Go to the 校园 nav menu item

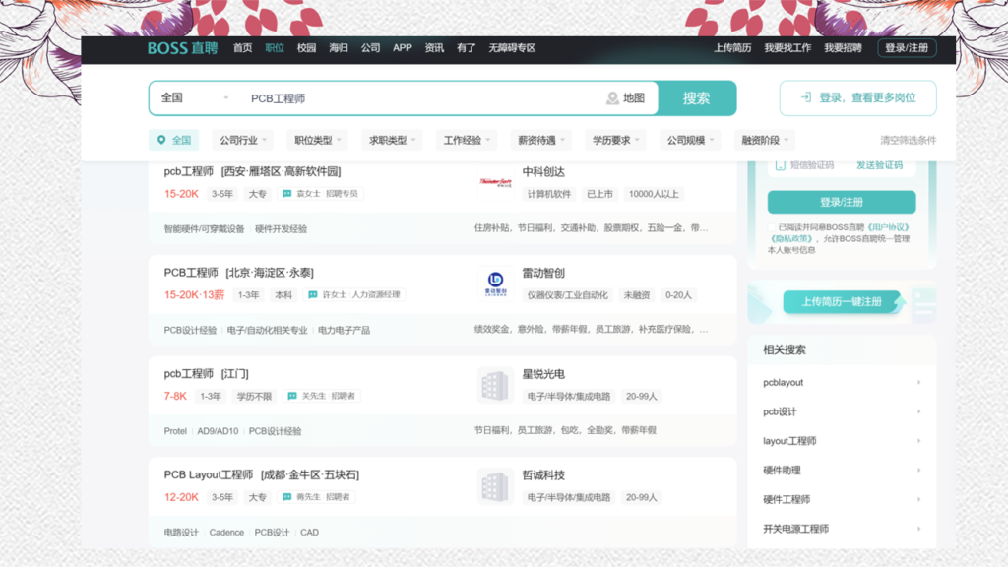[x=306, y=48]
